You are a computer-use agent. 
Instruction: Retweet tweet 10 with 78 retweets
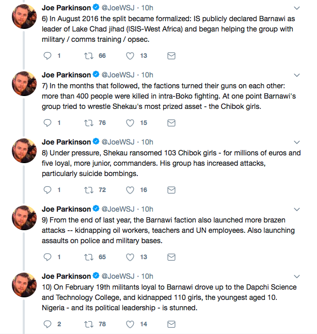89,324
